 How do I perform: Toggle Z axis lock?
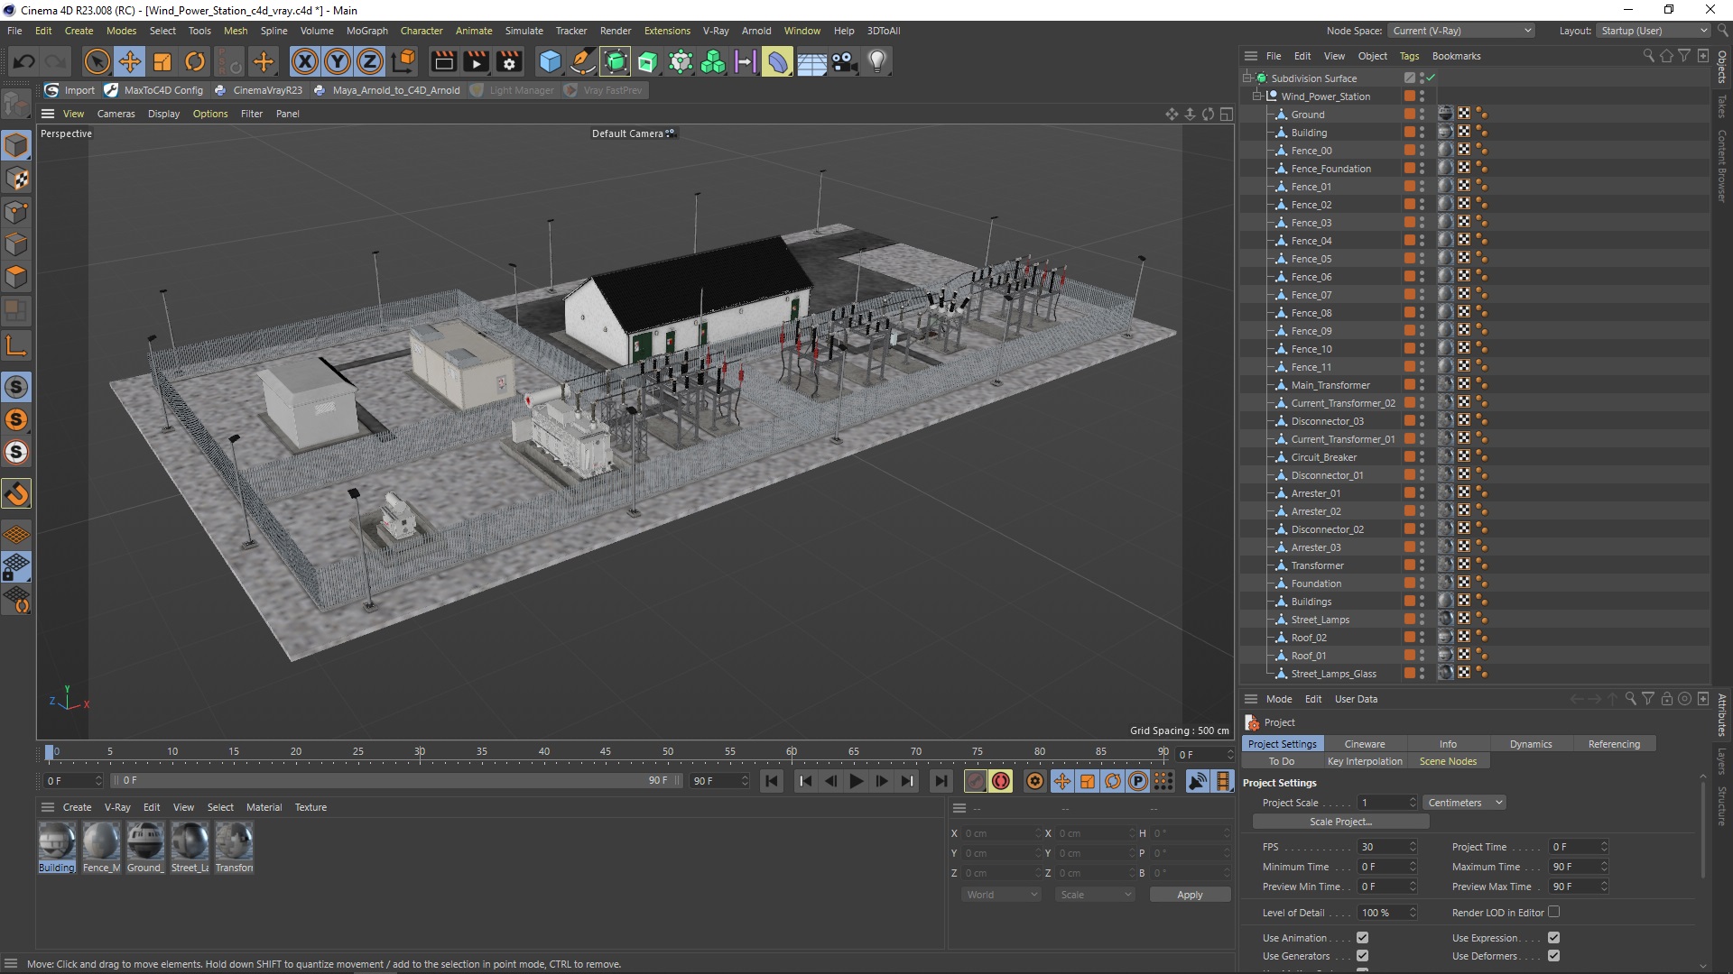(370, 61)
